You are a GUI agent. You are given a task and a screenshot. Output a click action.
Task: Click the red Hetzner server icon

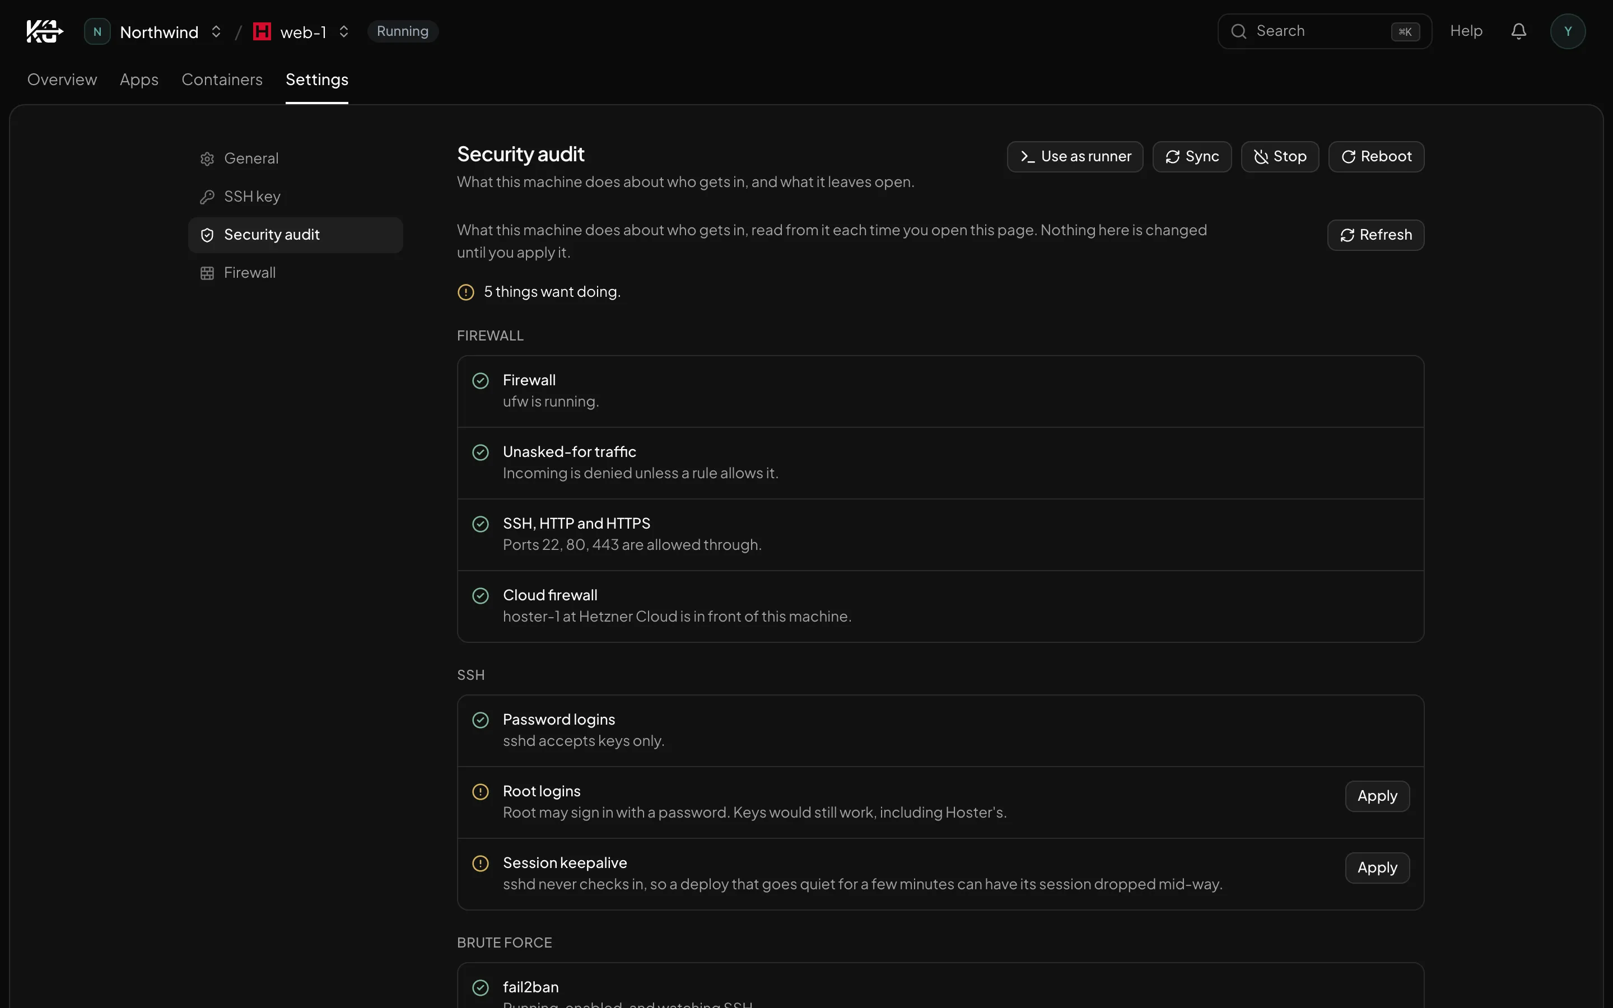(x=262, y=31)
